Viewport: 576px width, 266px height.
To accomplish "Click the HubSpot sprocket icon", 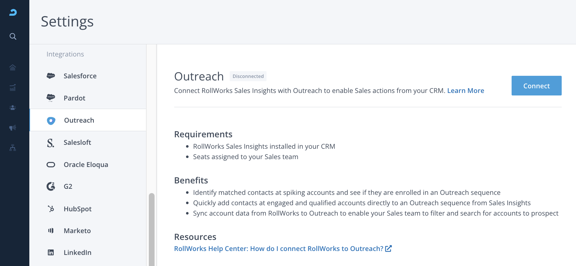I will point(51,209).
